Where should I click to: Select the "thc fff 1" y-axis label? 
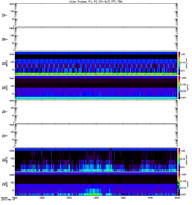[5, 112]
